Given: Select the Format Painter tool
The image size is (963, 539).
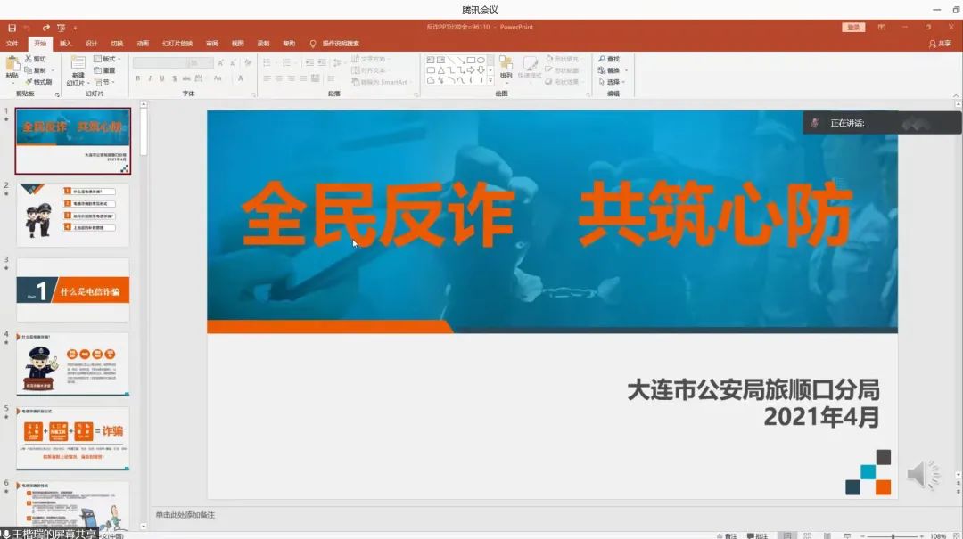Looking at the screenshot, I should click(38, 82).
